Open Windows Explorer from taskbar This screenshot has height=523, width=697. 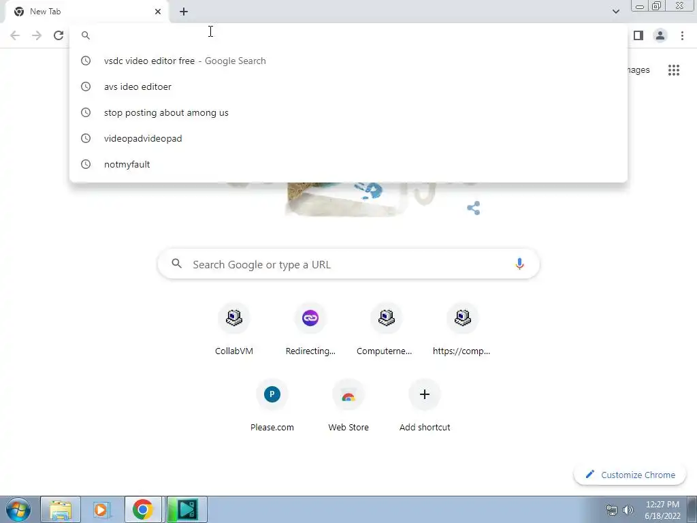(x=61, y=509)
